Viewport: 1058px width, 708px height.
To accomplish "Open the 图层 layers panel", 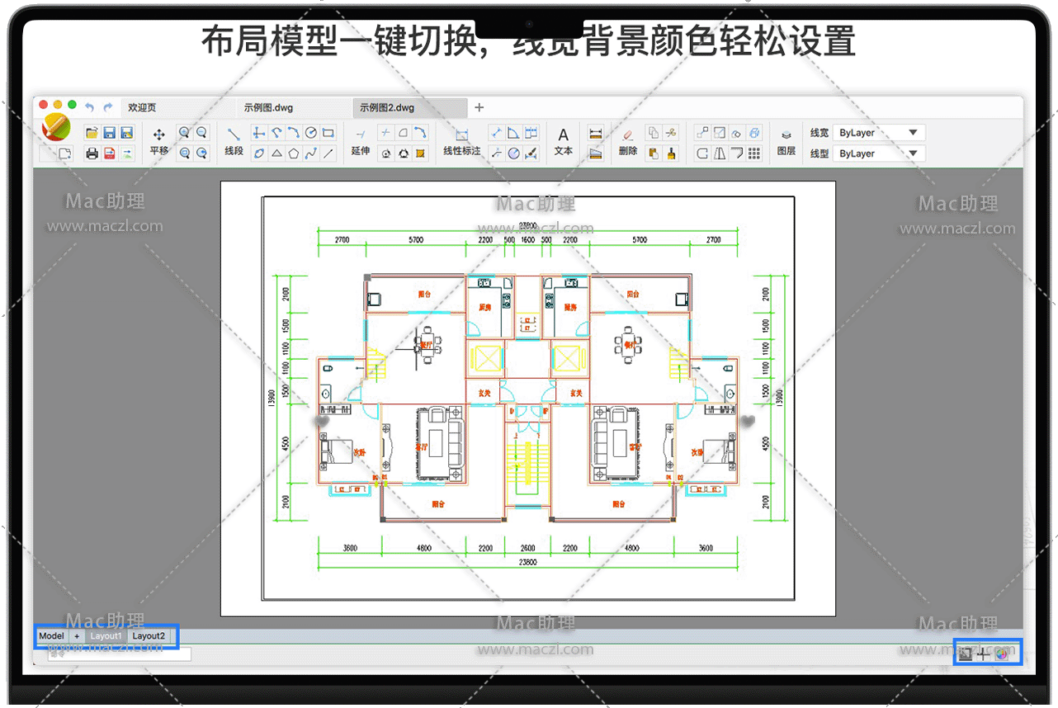I will click(786, 141).
